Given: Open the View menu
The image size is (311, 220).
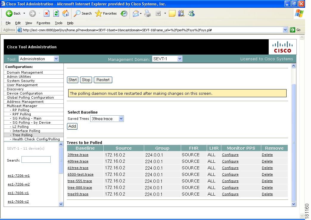Looking at the screenshot, I should point(29,23).
